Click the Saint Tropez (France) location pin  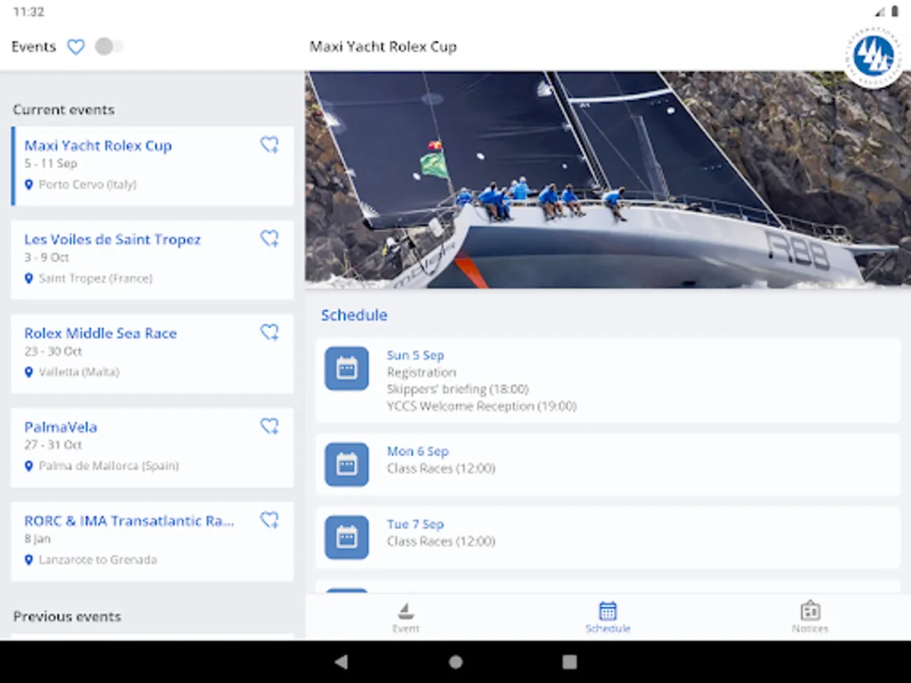coord(29,279)
